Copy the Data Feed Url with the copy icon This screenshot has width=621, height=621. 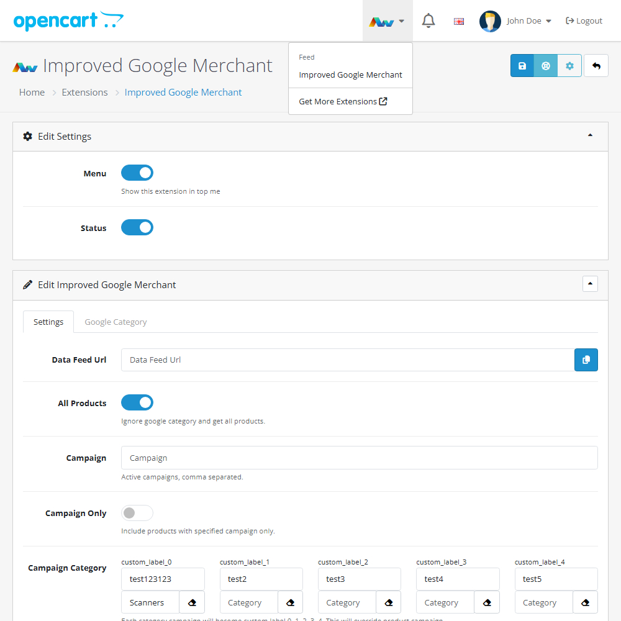tap(586, 360)
